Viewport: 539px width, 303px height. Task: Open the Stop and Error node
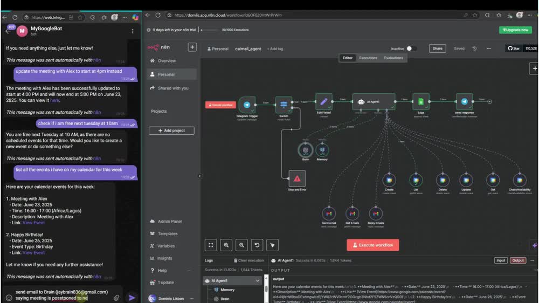coord(297,178)
